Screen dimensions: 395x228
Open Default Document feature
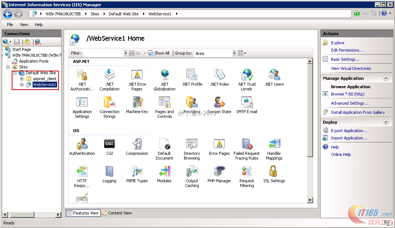coord(164,149)
